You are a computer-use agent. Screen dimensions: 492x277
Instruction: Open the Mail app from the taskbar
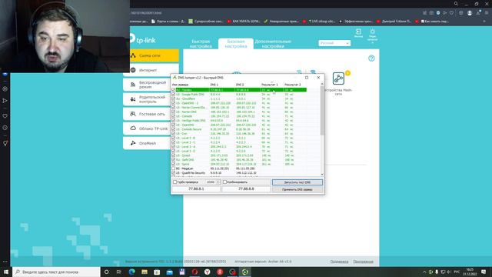169,272
